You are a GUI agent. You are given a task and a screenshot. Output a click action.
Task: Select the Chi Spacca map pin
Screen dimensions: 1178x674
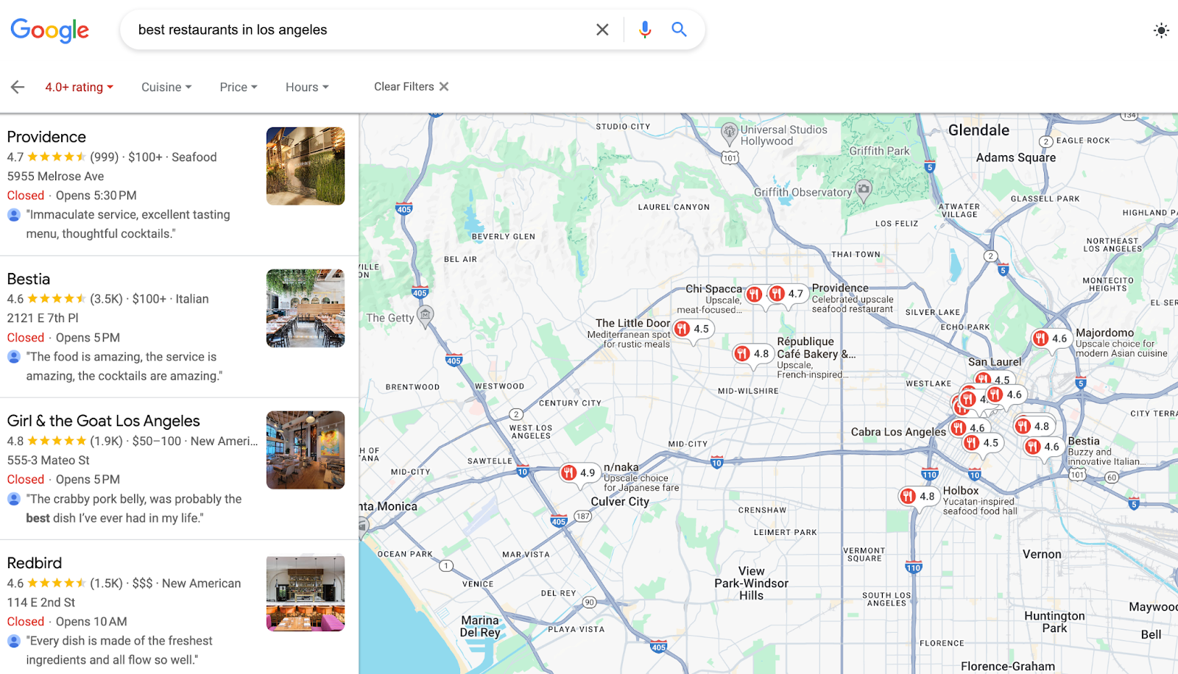[754, 294]
